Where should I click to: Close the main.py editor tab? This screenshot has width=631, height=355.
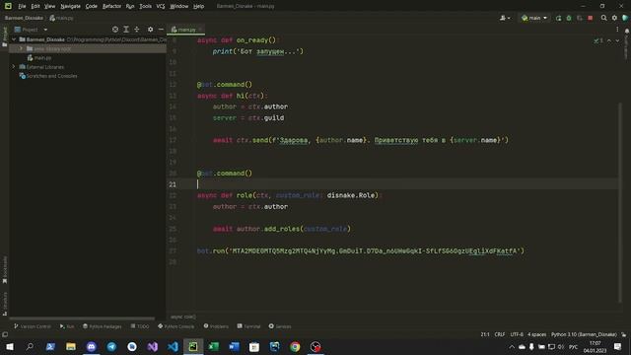tap(200, 30)
